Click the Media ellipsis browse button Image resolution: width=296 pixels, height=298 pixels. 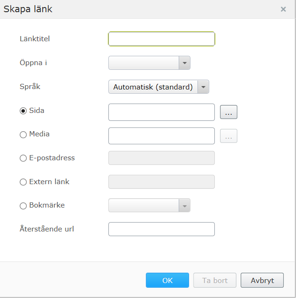point(228,136)
